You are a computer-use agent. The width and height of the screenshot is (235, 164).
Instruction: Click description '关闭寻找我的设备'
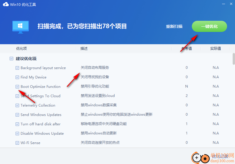coord(95,77)
